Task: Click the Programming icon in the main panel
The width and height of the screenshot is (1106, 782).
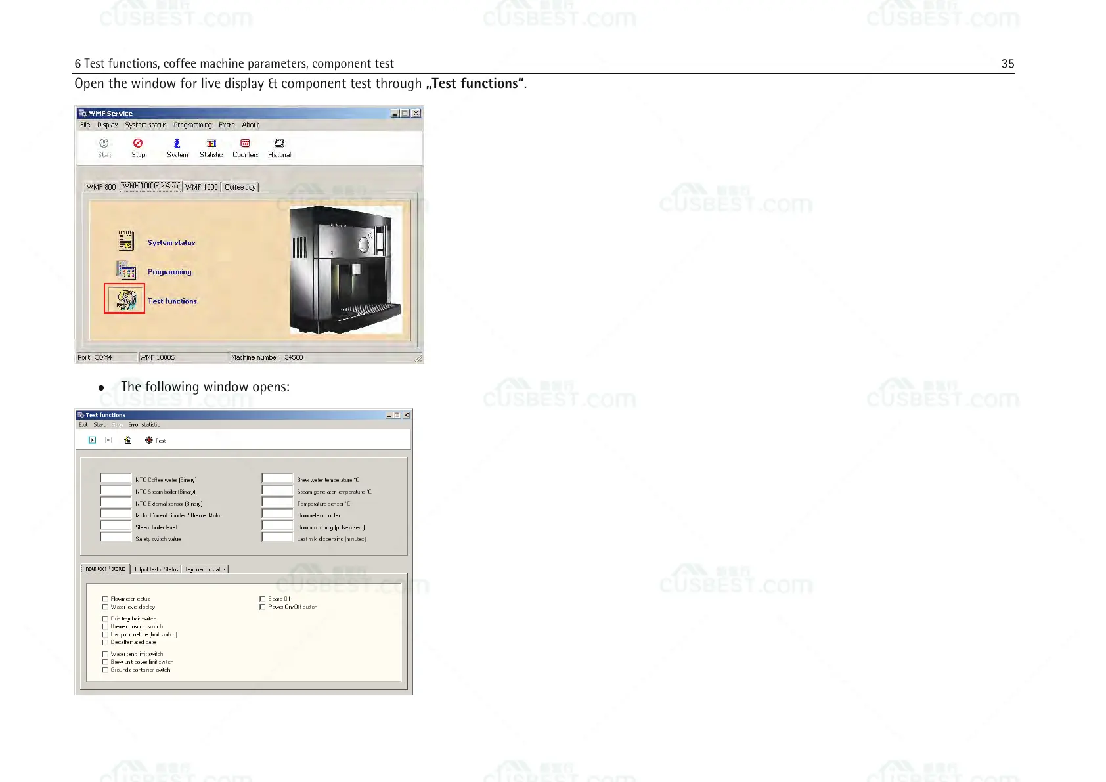Action: pos(126,270)
